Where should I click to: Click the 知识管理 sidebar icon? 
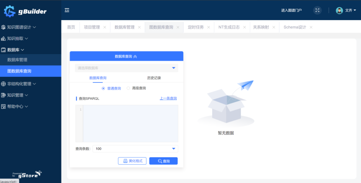tap(3, 95)
